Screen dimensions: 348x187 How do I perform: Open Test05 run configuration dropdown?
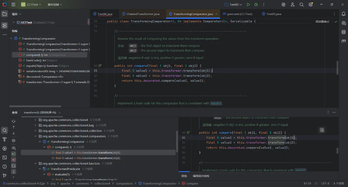click(233, 4)
